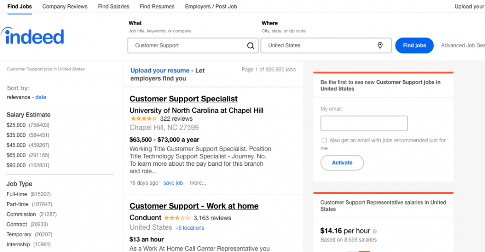This screenshot has height=252, width=485.
Task: Go to Find Salaries tab
Action: pyautogui.click(x=114, y=7)
